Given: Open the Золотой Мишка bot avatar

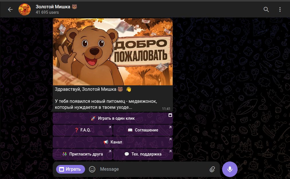Looking at the screenshot, I should tap(25, 9).
